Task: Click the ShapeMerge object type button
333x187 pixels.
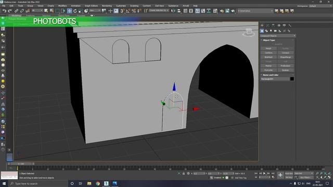Action: 286,57
